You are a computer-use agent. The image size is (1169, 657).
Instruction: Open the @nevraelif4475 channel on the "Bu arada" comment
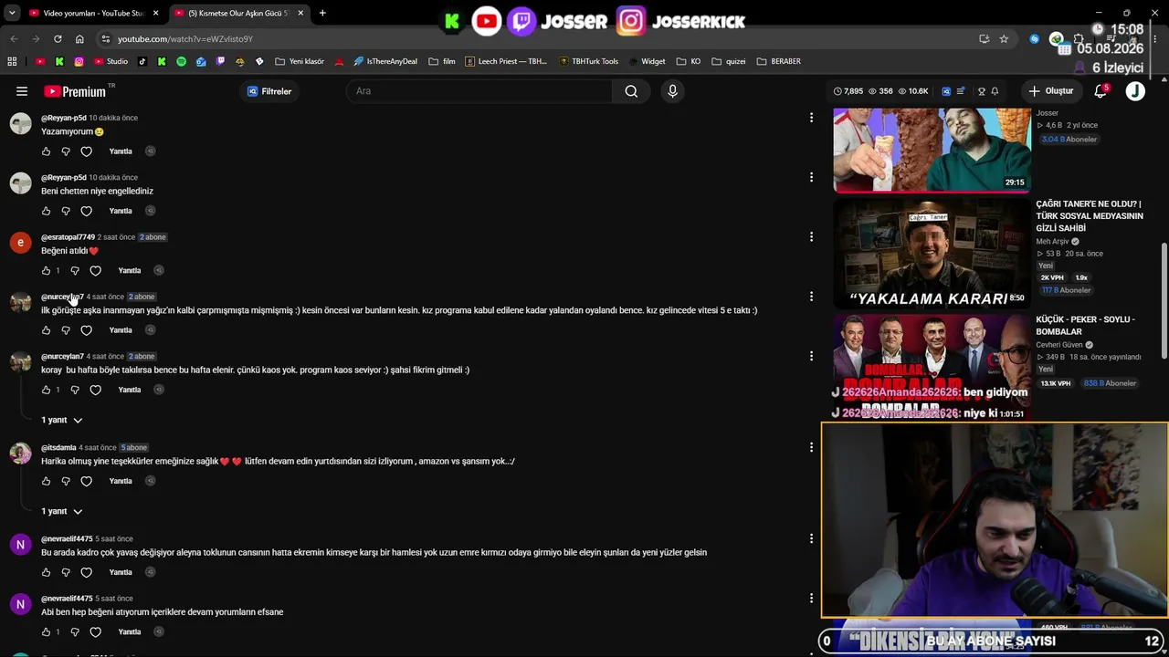pyautogui.click(x=67, y=538)
